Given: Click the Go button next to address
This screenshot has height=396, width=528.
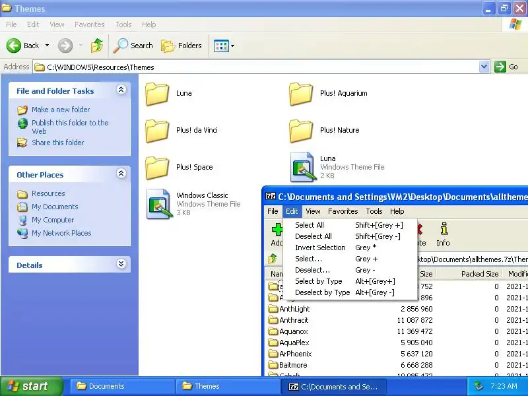Looking at the screenshot, I should pyautogui.click(x=506, y=67).
